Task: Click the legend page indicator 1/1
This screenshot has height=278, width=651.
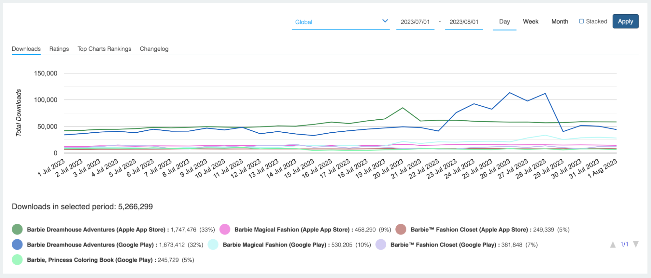Action: [624, 245]
